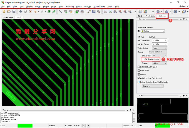Toggle the Auto Join checkbox
The image size is (189, 128).
pyautogui.click(x=139, y=78)
